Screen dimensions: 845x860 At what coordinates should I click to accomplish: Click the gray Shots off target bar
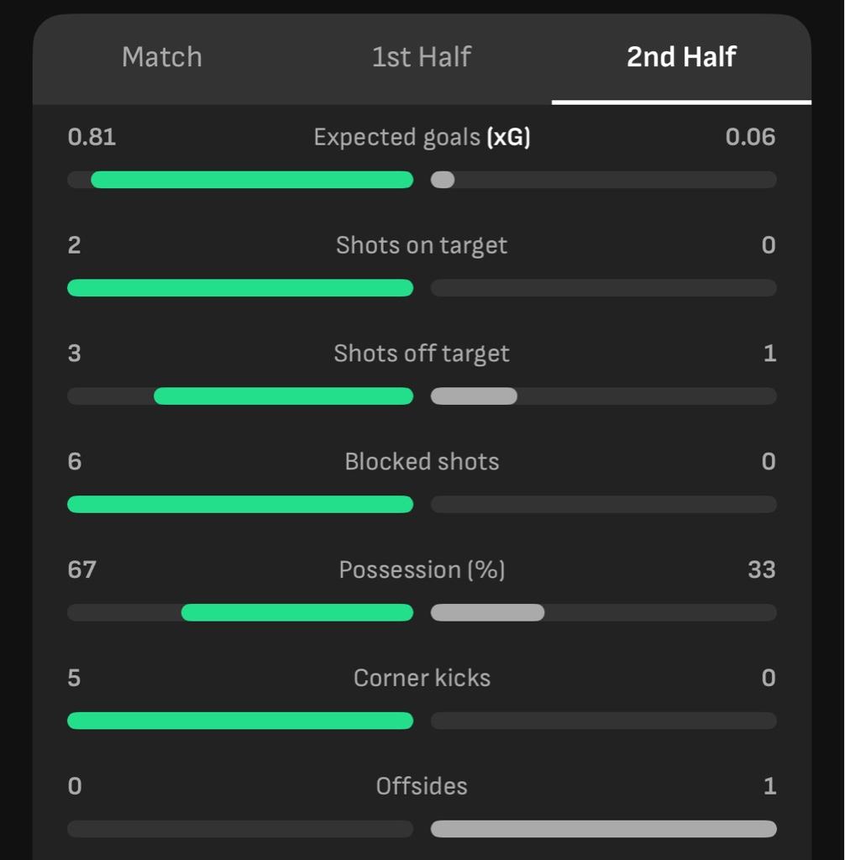[474, 396]
